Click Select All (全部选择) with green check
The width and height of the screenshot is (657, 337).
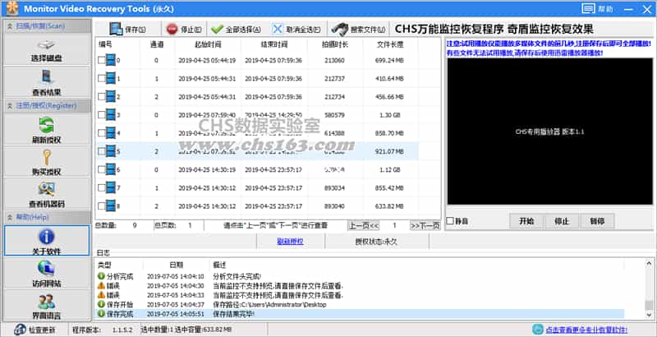pos(236,30)
